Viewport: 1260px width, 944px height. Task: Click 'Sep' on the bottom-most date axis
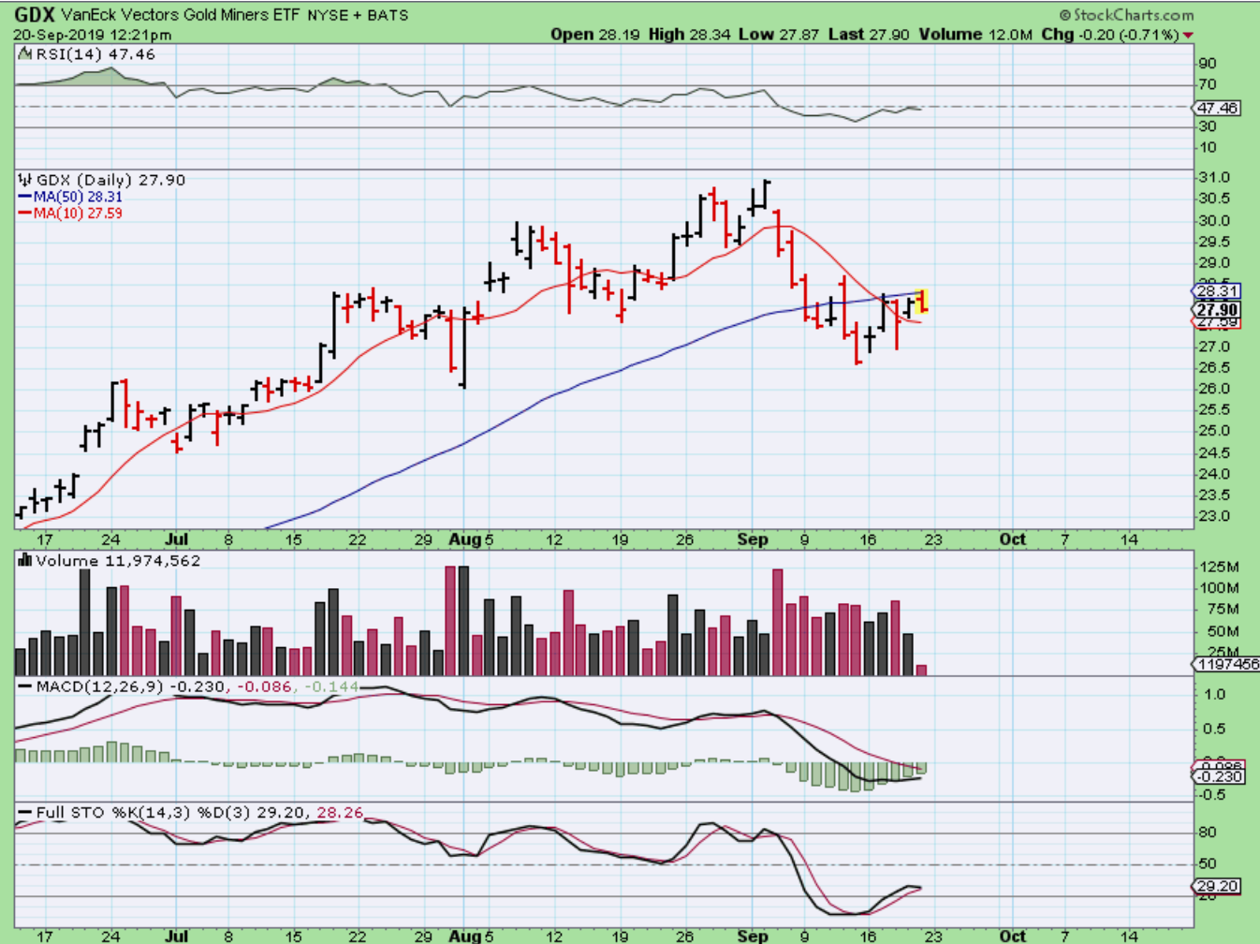point(752,936)
